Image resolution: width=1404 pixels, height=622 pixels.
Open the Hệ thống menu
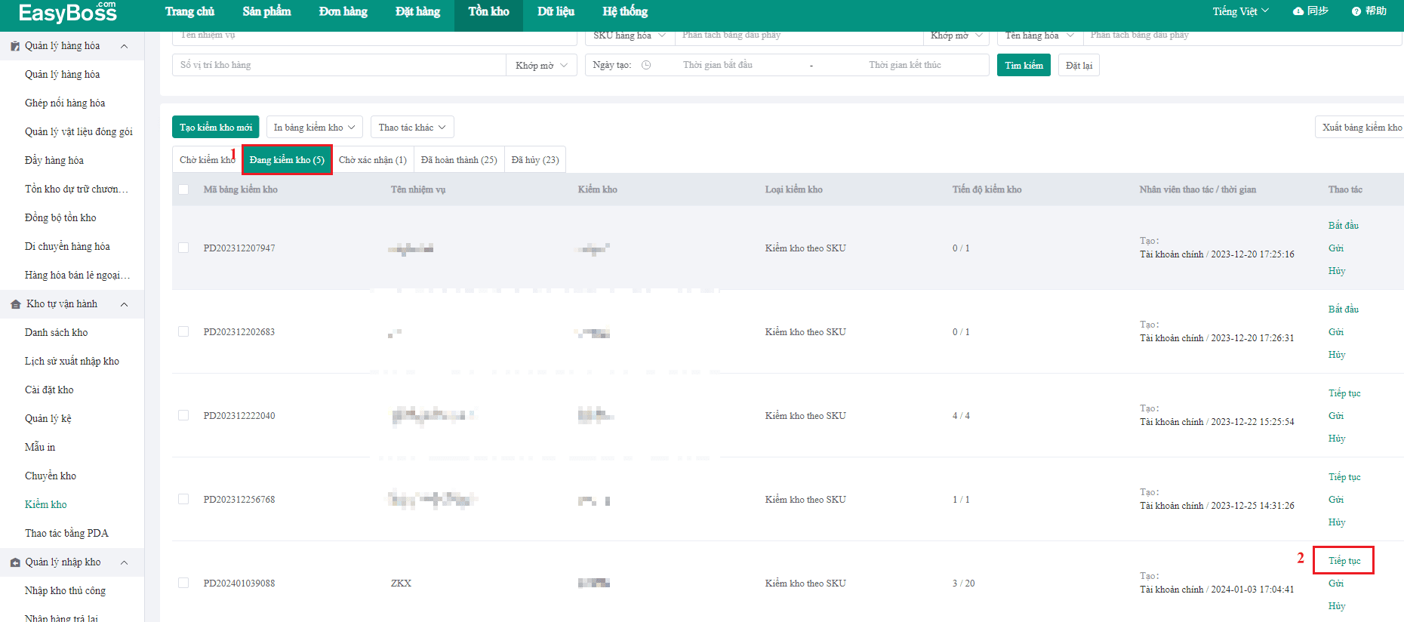coord(625,11)
